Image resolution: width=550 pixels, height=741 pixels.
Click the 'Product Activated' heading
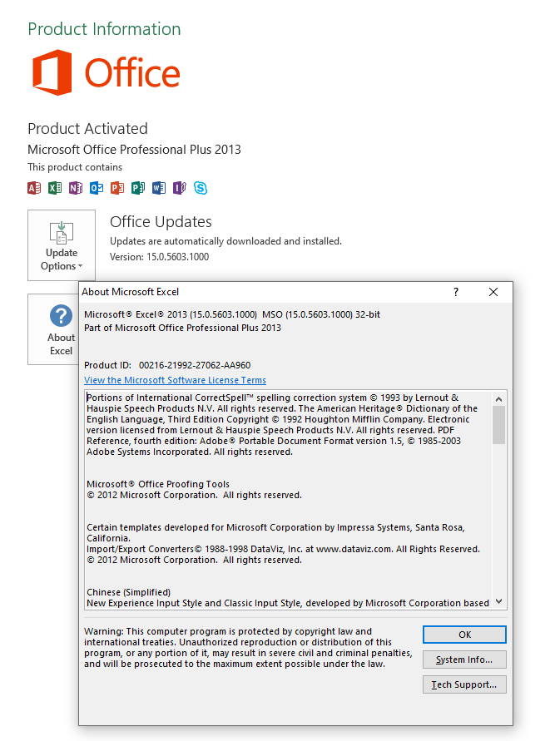point(87,129)
